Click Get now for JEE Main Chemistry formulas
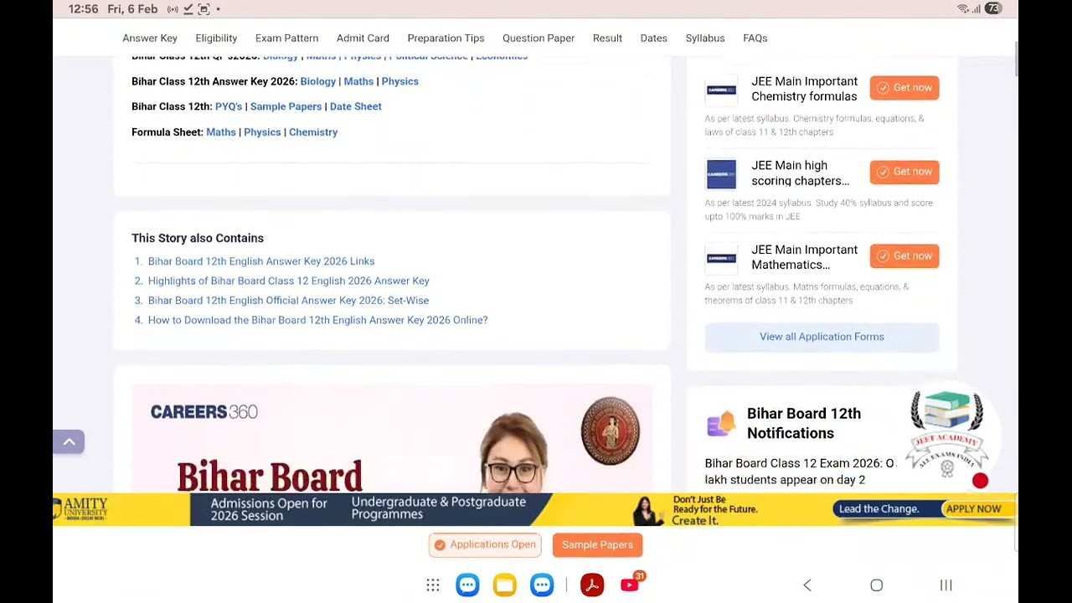 [904, 88]
